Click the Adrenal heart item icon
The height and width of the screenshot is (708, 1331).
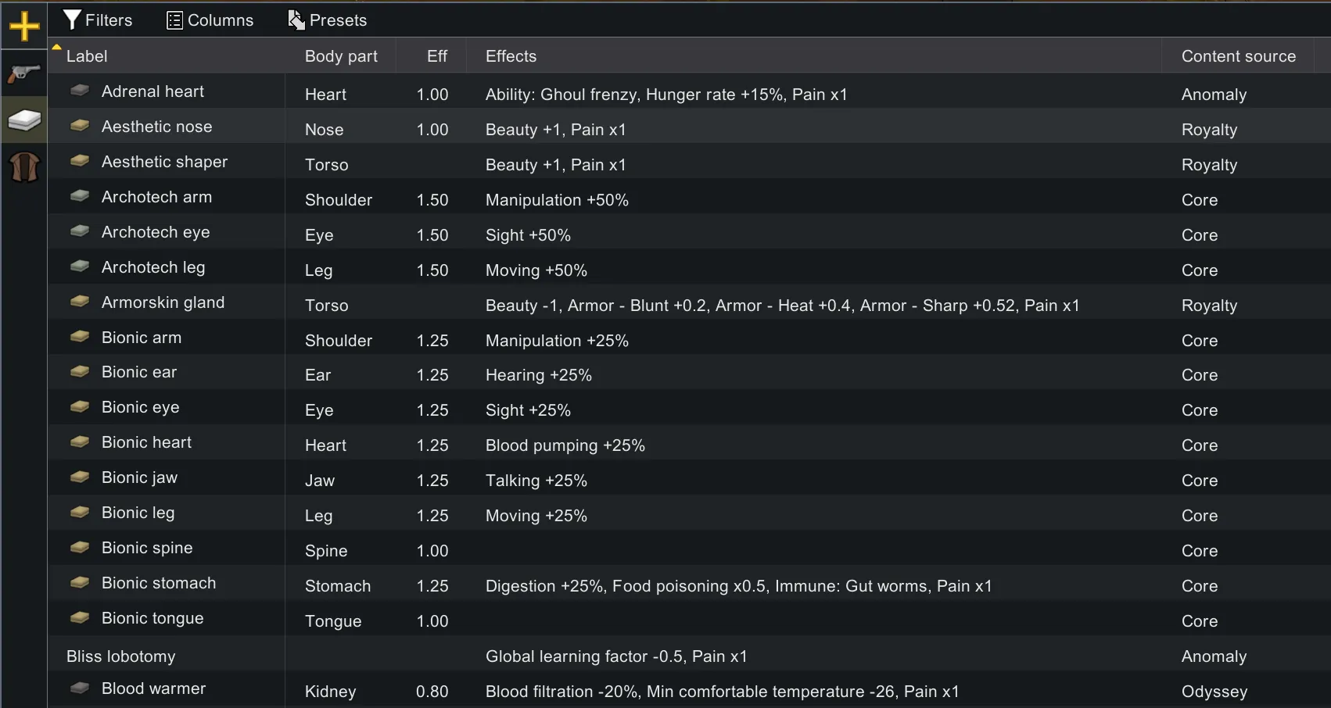click(80, 91)
